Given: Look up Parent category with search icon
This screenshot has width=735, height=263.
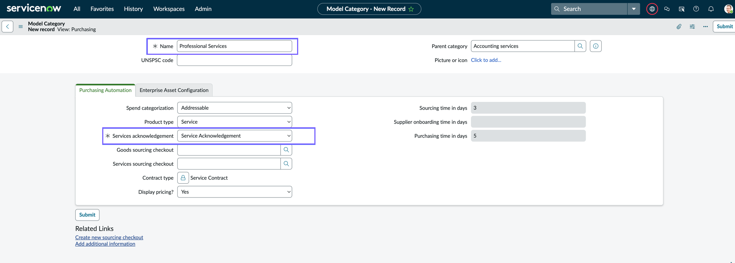Looking at the screenshot, I should pos(580,46).
